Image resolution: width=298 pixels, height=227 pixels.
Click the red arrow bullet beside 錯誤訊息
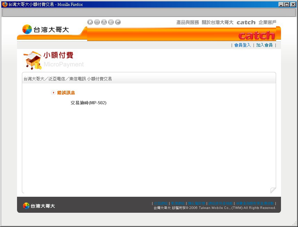click(53, 93)
